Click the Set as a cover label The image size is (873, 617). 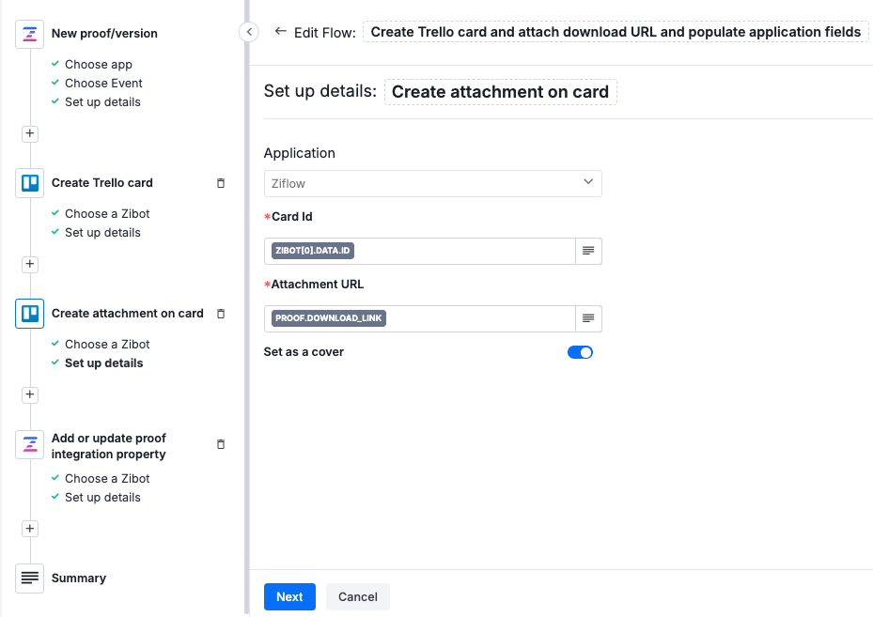(x=304, y=352)
